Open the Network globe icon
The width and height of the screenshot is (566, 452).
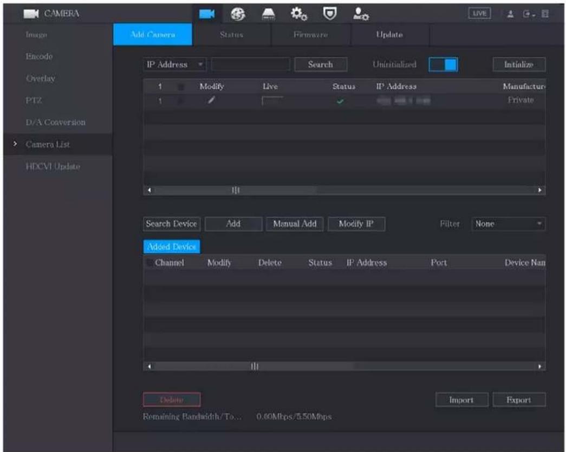[238, 14]
